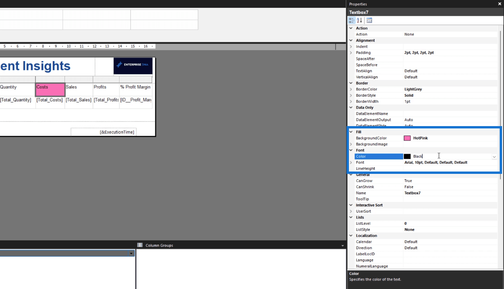Select the pink Costs header textbox
This screenshot has width=504, height=289.
tap(50, 90)
